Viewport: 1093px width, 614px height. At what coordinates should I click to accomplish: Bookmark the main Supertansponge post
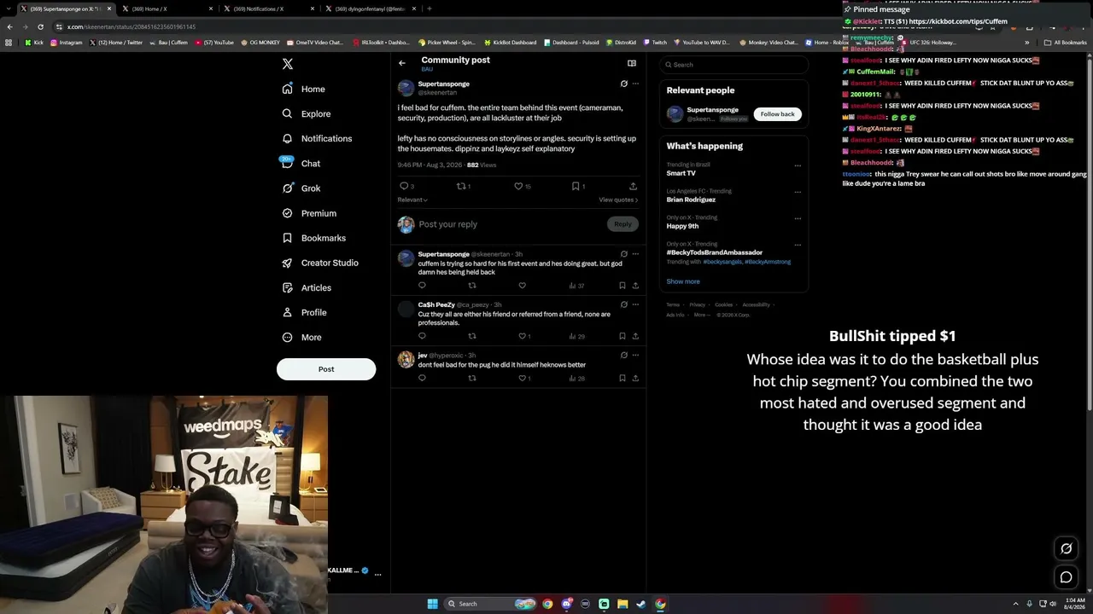[x=576, y=186]
